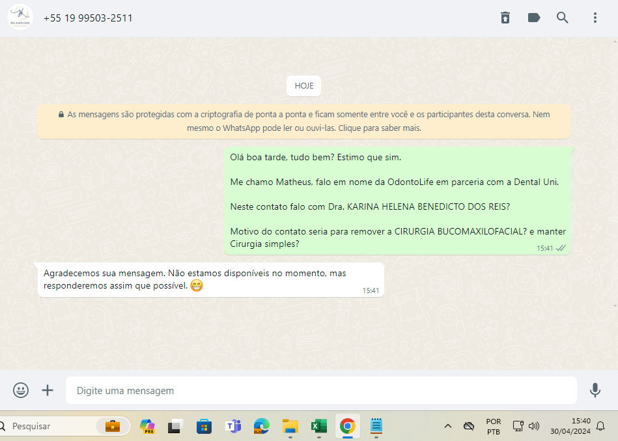Open the attachment plus menu
618x441 pixels.
pyautogui.click(x=48, y=390)
